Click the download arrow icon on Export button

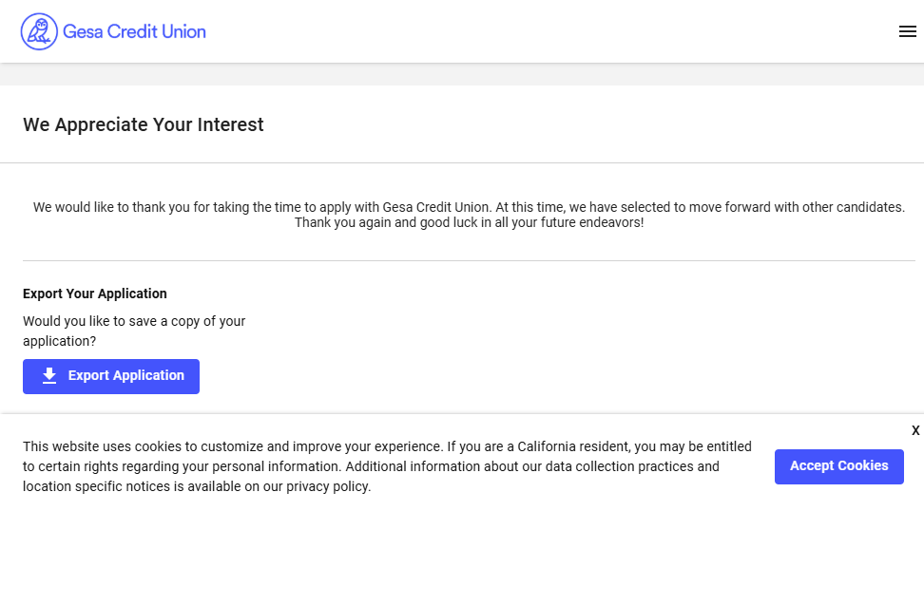click(x=49, y=376)
